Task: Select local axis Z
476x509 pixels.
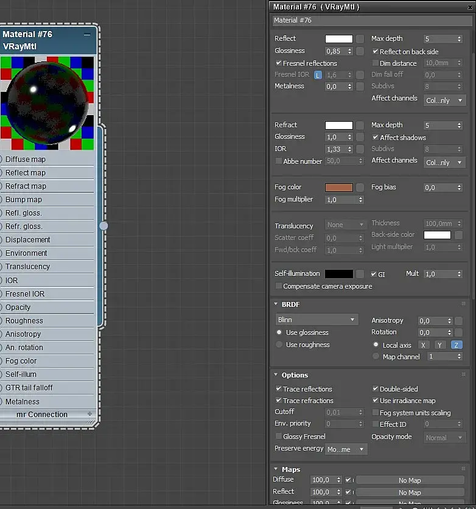Action: 456,345
